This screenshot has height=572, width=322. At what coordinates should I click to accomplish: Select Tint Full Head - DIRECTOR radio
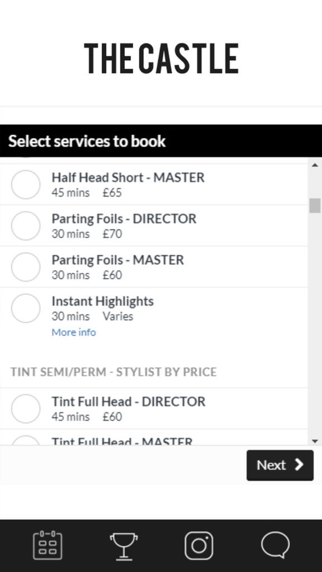26,408
